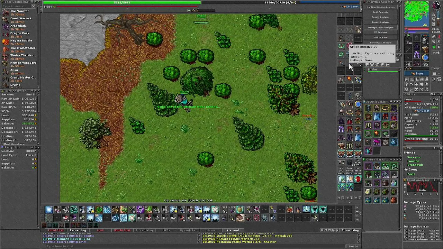Viewport: 443px width, 249px height.
Task: Select the purple armor in equipment slot
Action: (x=416, y=46)
